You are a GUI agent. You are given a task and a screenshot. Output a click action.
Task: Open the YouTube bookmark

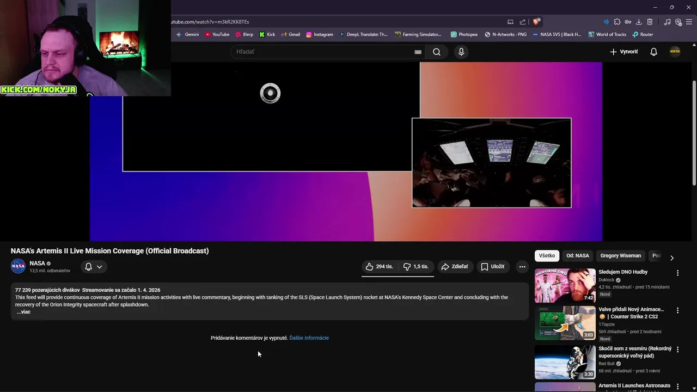[x=217, y=34]
